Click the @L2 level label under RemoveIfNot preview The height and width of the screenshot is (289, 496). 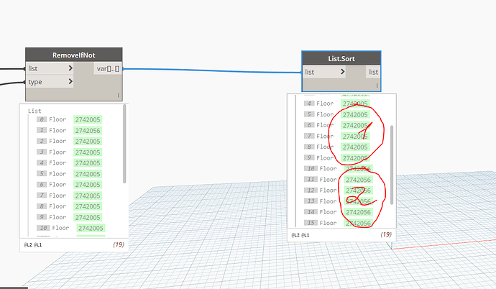click(28, 244)
